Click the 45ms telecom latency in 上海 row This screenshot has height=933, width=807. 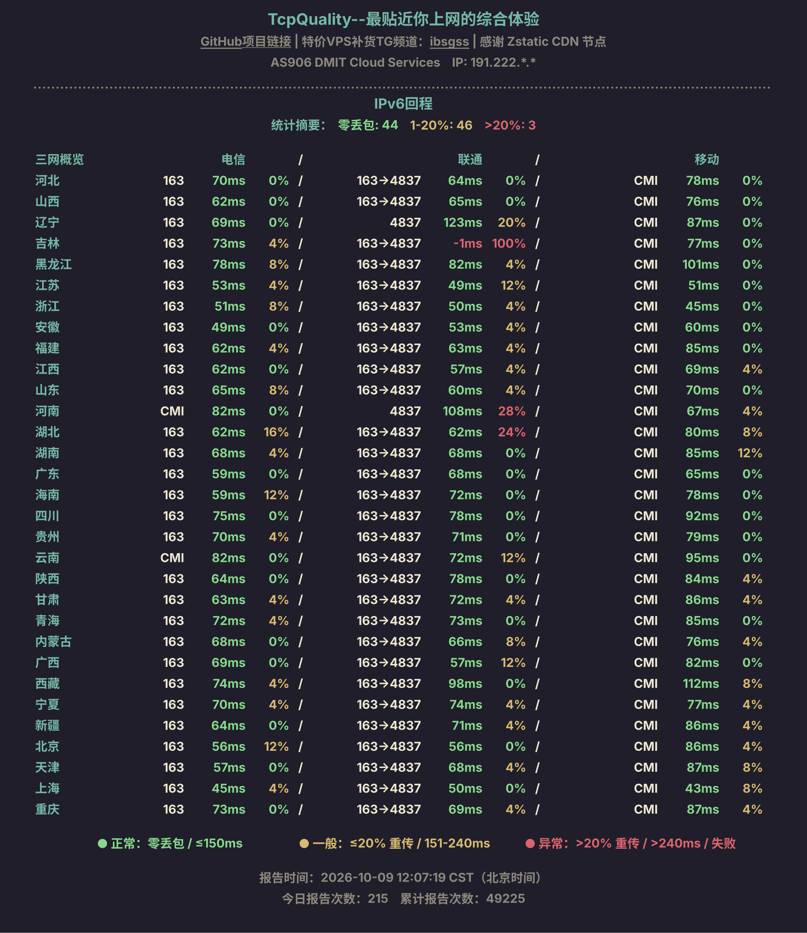(x=229, y=788)
